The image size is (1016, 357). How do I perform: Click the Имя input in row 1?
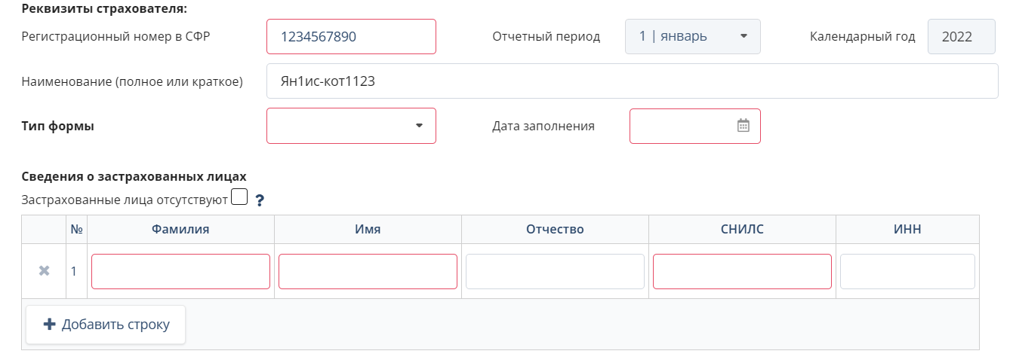tap(368, 271)
